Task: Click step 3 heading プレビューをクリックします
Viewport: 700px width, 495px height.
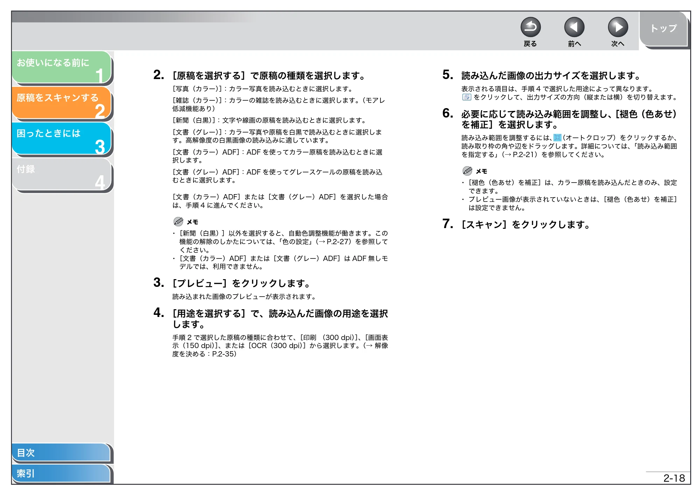Action: click(x=241, y=283)
